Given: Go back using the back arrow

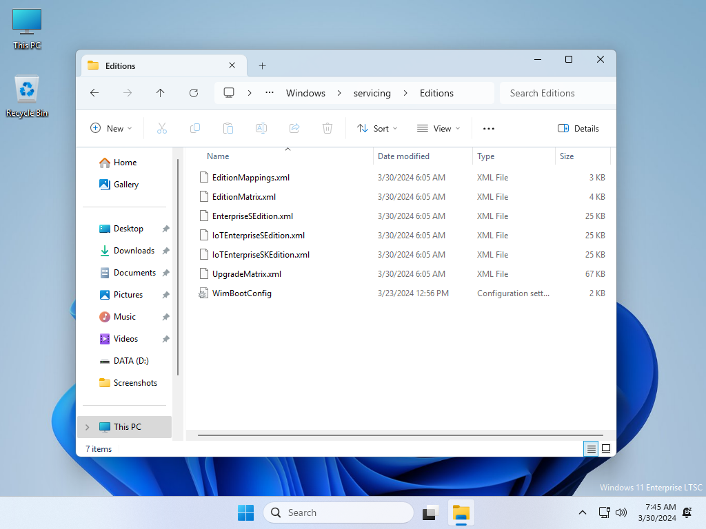Looking at the screenshot, I should click(94, 93).
